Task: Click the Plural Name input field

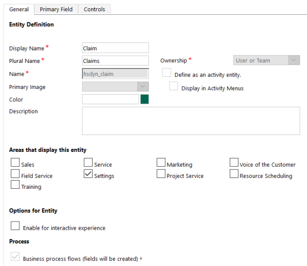Action: click(115, 61)
